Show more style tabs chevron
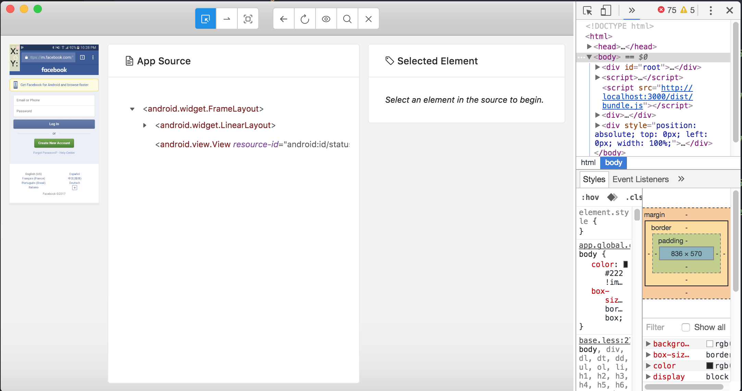This screenshot has height=391, width=742. 681,179
